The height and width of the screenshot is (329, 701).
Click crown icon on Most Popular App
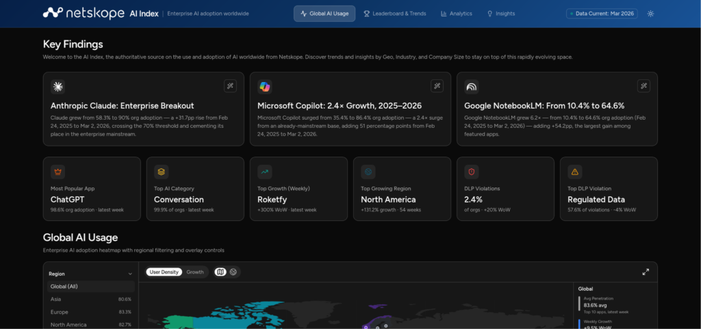[x=58, y=172]
